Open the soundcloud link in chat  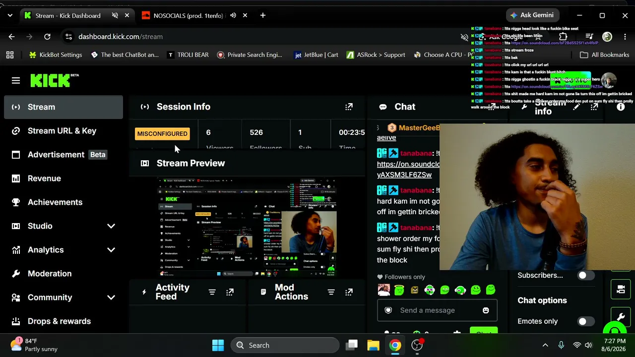408,170
